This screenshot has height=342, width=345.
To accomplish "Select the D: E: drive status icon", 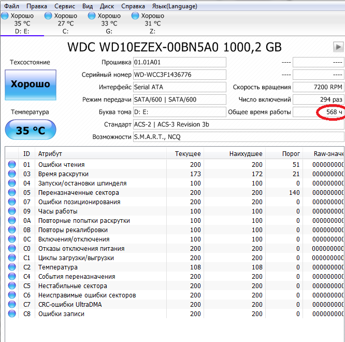I will pyautogui.click(x=5, y=16).
